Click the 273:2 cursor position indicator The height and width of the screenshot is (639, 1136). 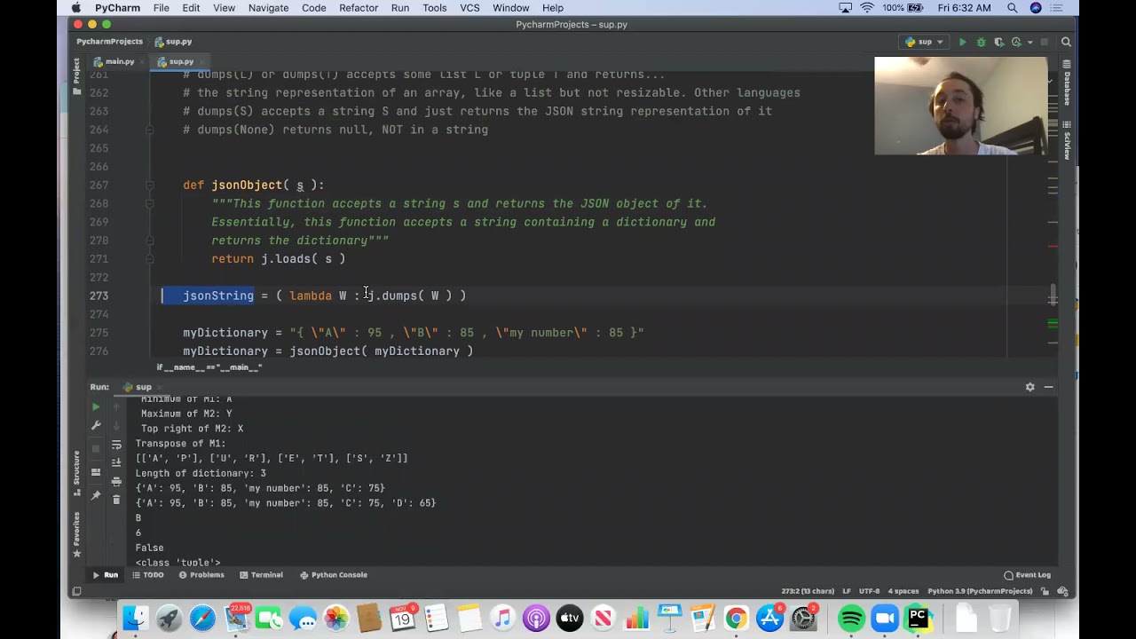[x=807, y=591]
